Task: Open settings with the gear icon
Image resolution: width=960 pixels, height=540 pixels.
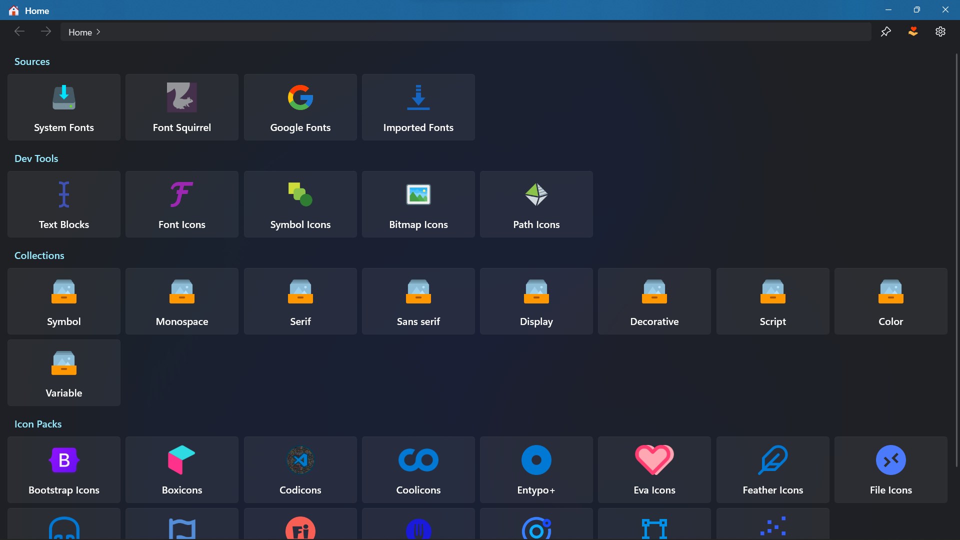Action: click(940, 31)
